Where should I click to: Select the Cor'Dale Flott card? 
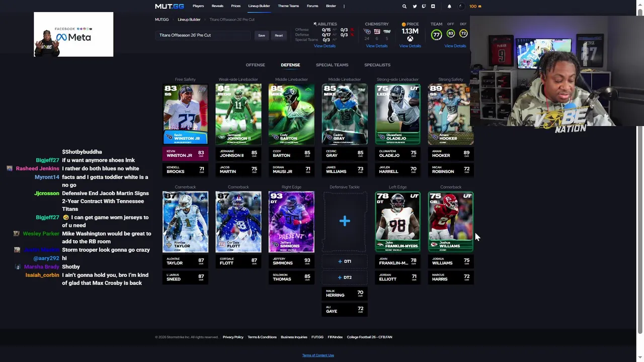tap(238, 222)
